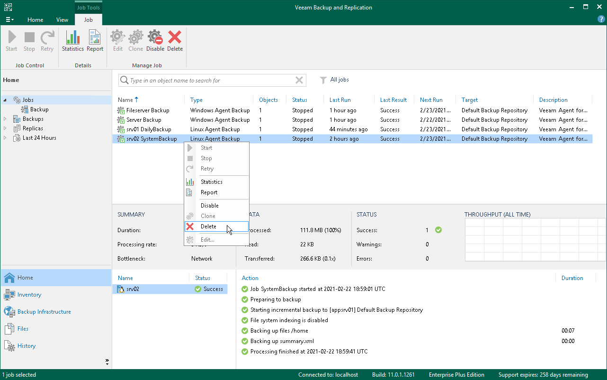
Task: Select Statistics from the context menu
Action: coord(211,182)
